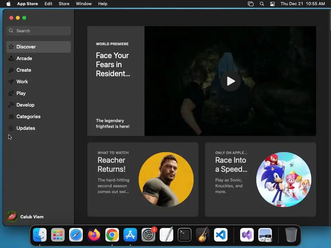Open the Race Into a Speed card
Viewport: 331px width, 248px height.
pos(260,180)
